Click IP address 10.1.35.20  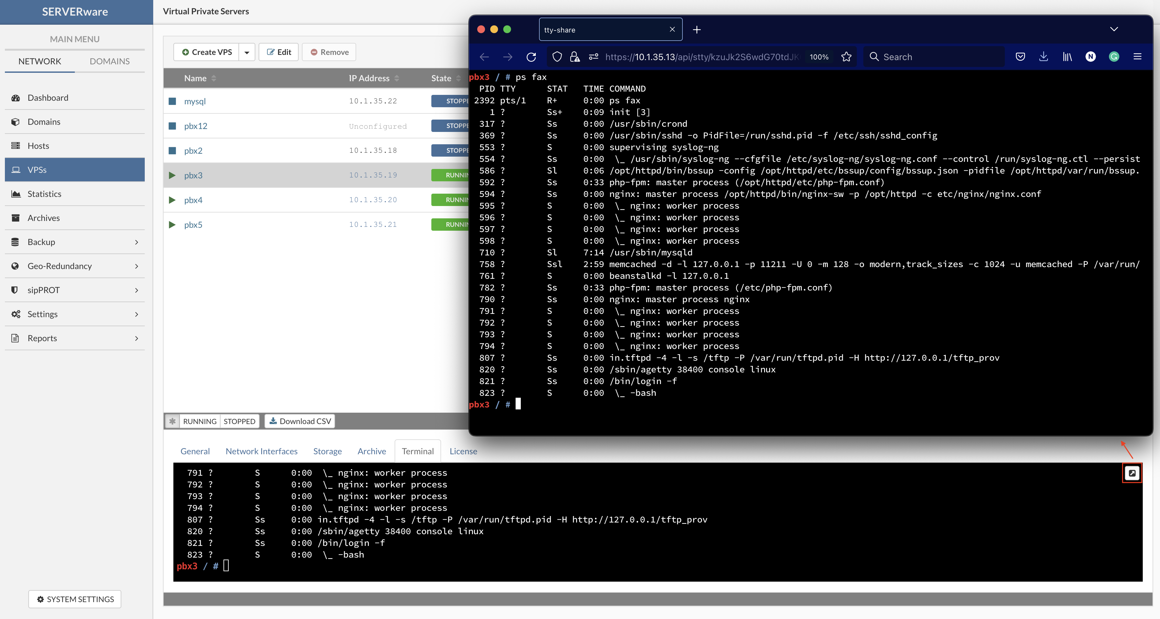(x=373, y=200)
